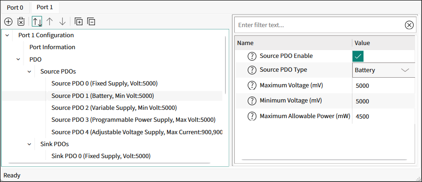Open help for Minimum Voltage (mV)
The image size is (422, 182).
(252, 101)
